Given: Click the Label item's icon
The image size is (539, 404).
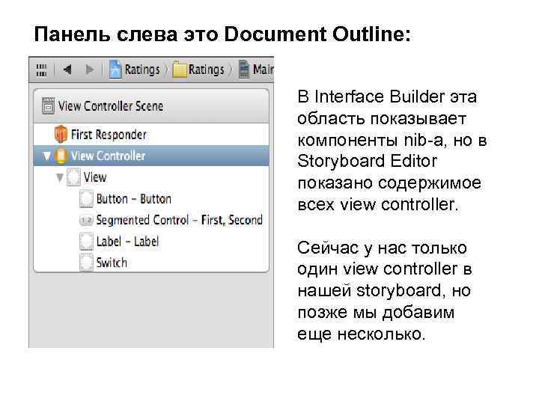Looking at the screenshot, I should 86,242.
